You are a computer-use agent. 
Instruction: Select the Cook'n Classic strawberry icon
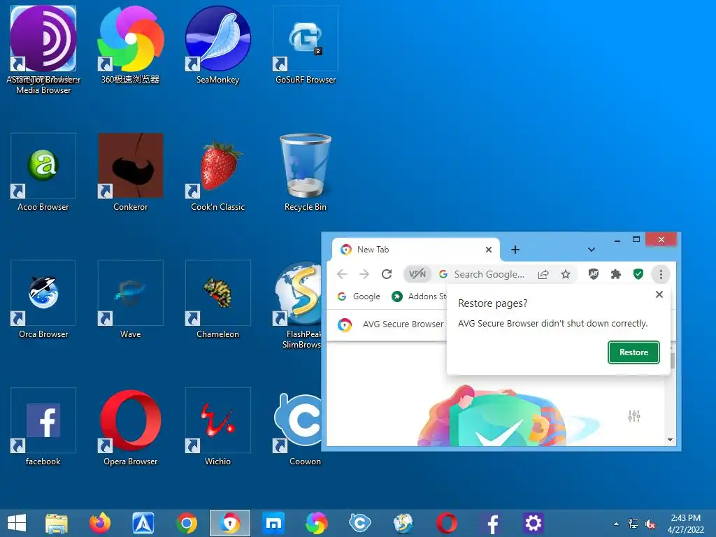tap(218, 166)
